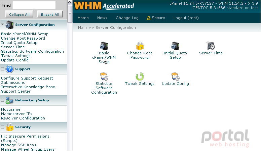Click the Statistics Software Configuration box icon

[104, 77]
